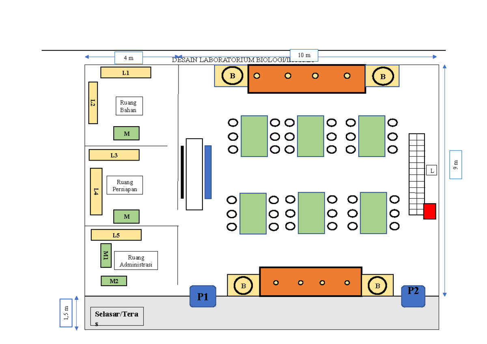Select the green M1 box
Viewport: 487px width, 344px height.
click(106, 255)
